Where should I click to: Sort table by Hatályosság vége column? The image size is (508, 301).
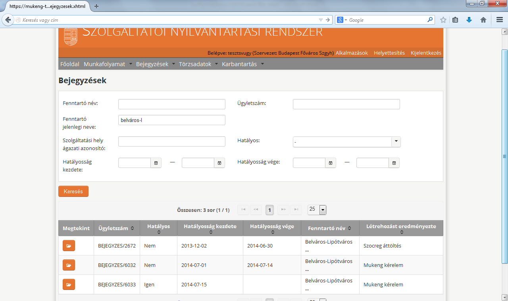272,232
